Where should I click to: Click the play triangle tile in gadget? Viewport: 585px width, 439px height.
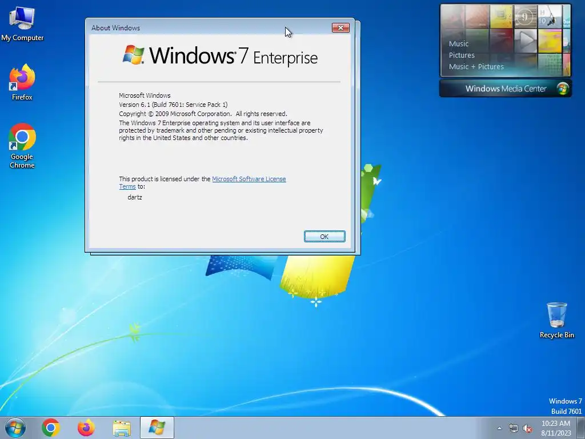[x=526, y=41]
